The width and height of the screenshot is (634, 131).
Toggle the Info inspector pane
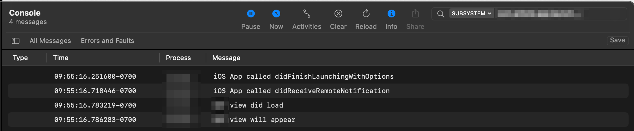pyautogui.click(x=391, y=14)
